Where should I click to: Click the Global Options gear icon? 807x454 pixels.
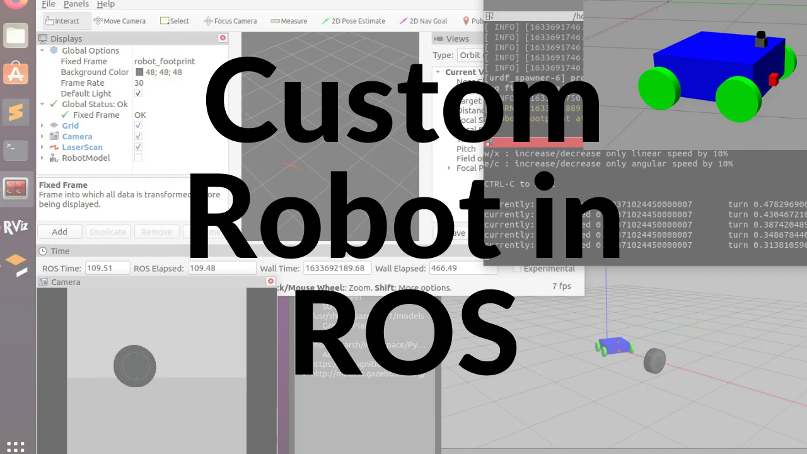click(x=54, y=50)
